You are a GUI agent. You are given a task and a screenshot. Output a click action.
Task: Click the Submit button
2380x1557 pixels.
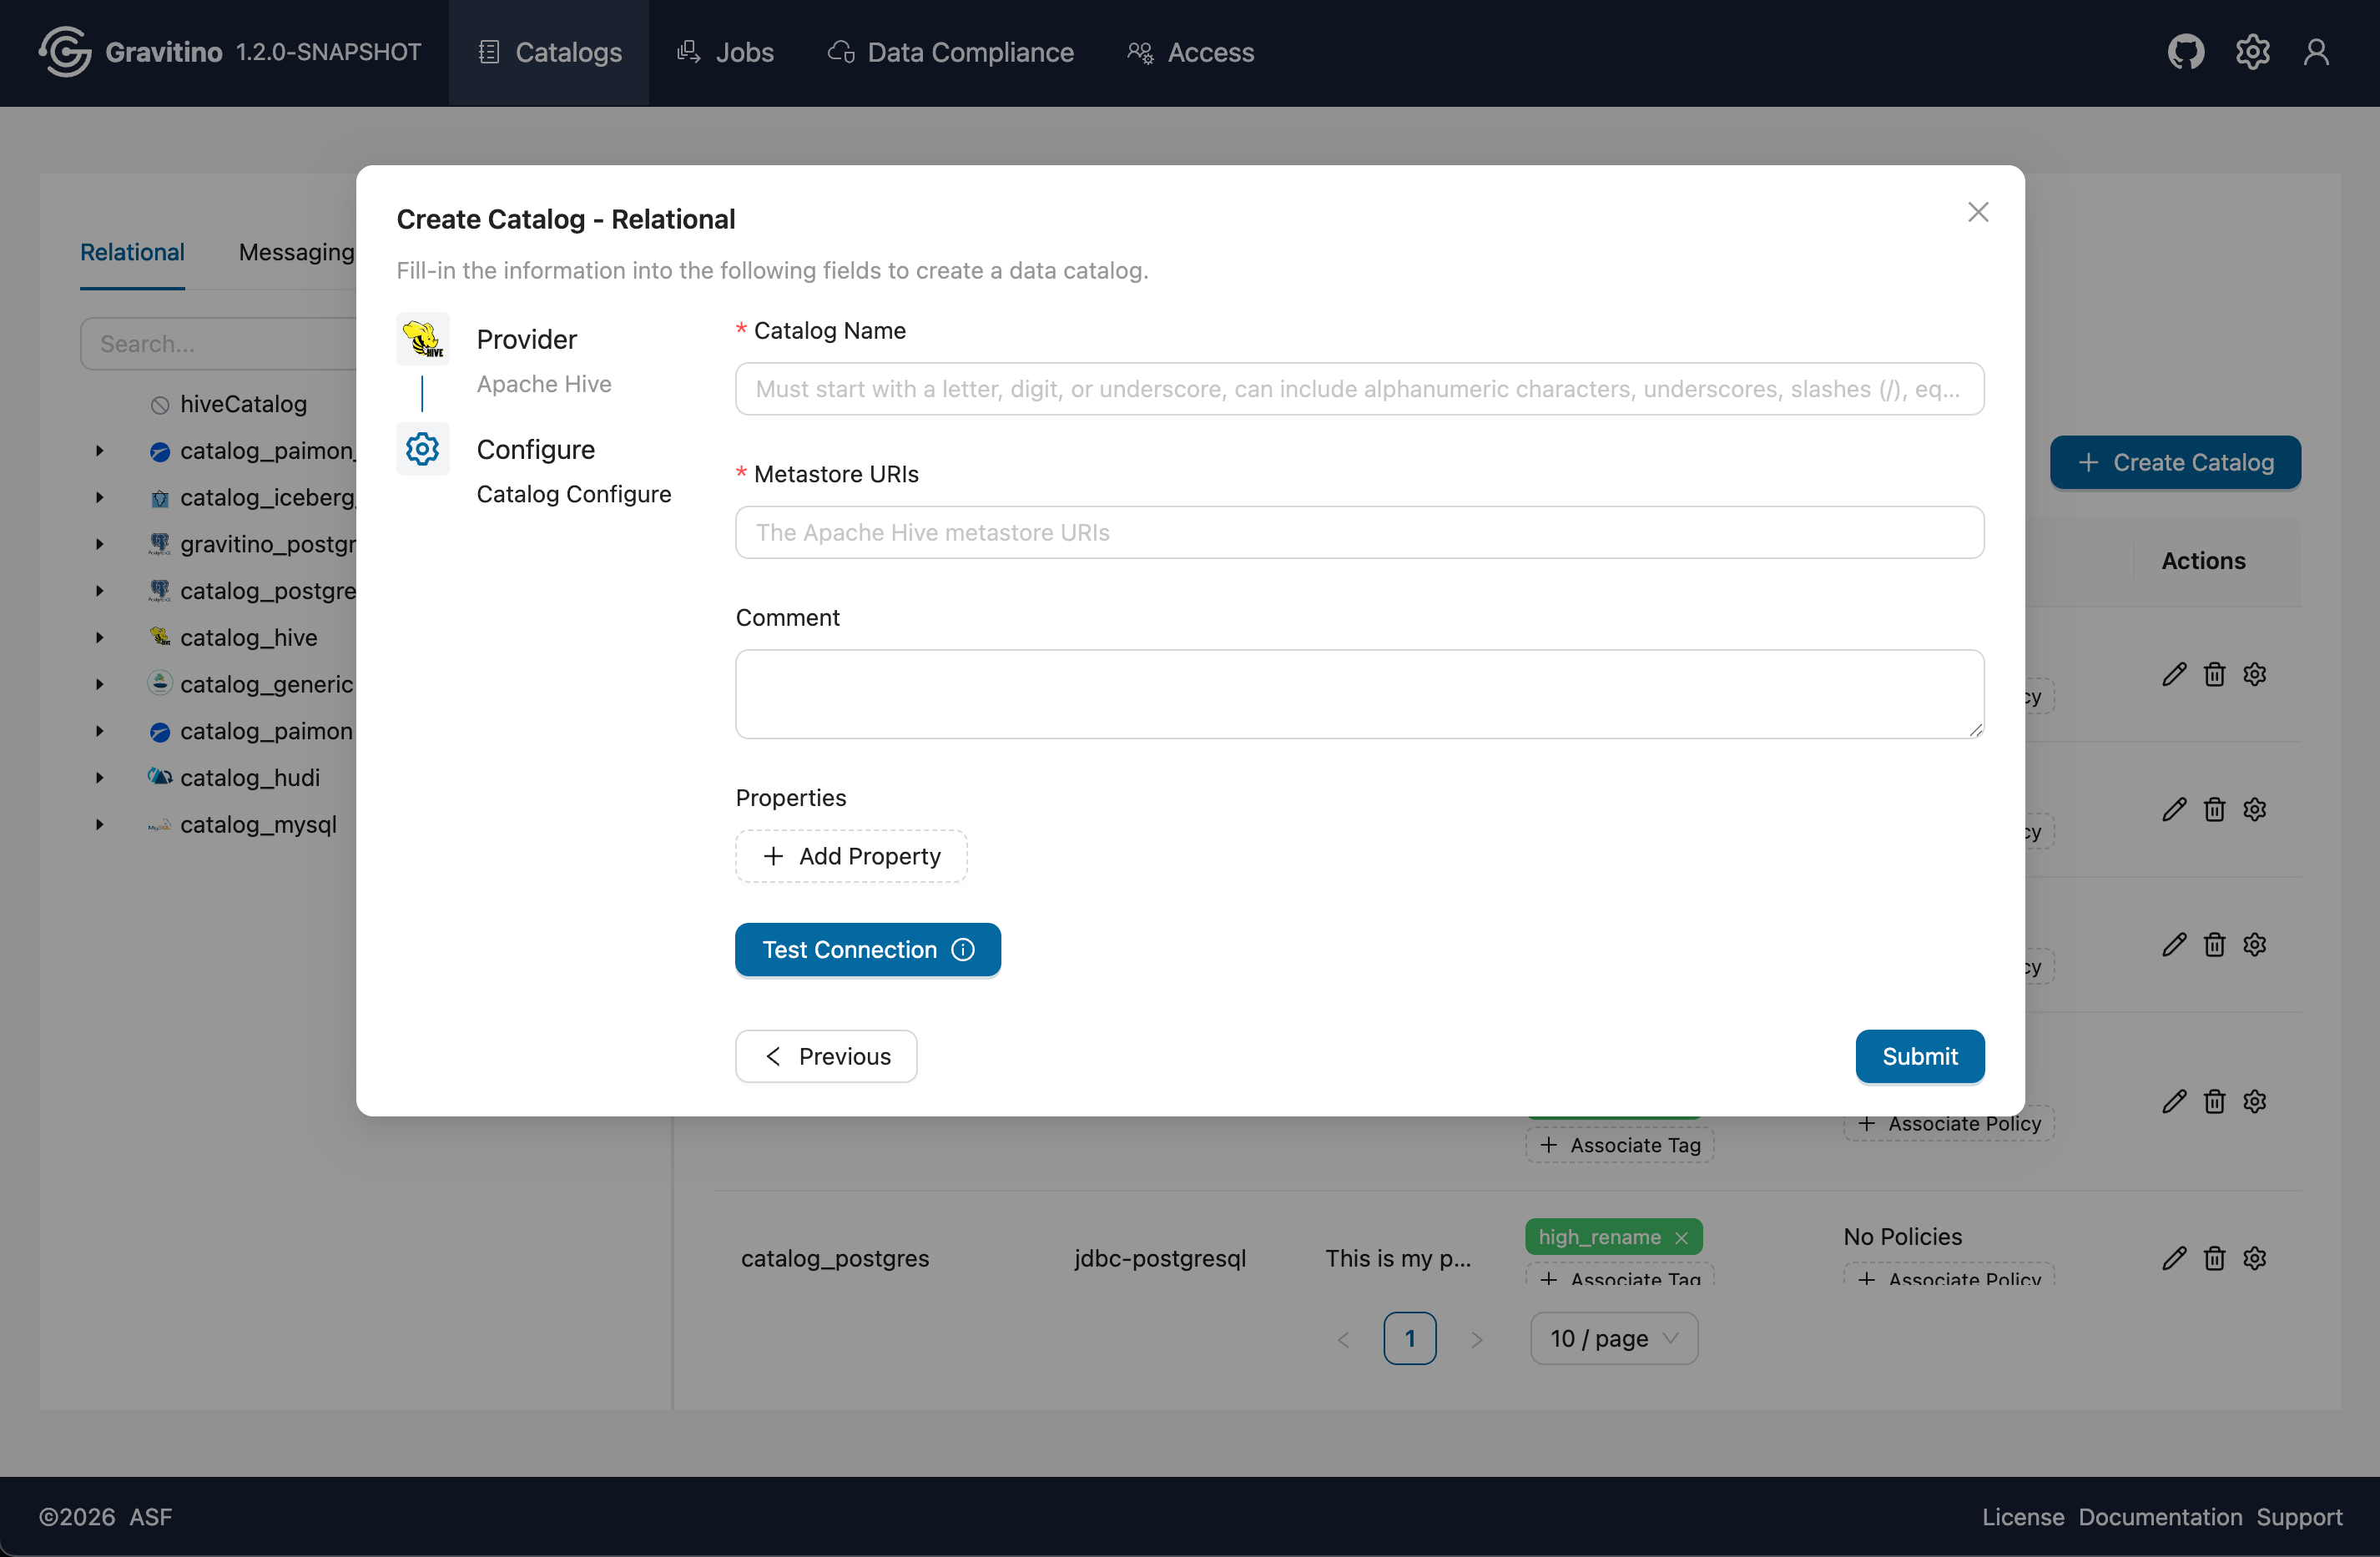pos(1919,1056)
